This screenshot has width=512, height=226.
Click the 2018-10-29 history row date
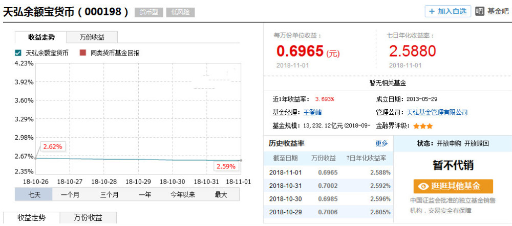point(285,212)
